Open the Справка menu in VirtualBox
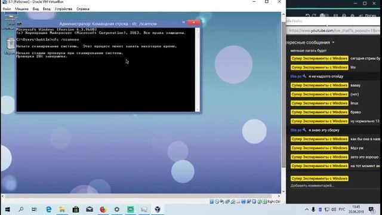This screenshot has height=215, width=382. coord(83,9)
